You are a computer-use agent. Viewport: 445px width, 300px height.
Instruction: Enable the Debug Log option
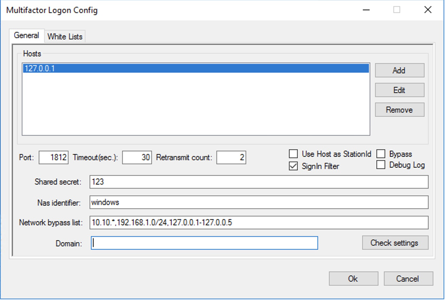point(381,165)
